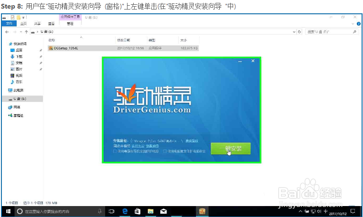The width and height of the screenshot is (363, 217).
Task: Click the network icon in system tray
Action: coord(313,211)
